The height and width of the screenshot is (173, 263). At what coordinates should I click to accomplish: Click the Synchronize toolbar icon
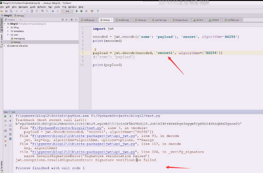[11, 11]
